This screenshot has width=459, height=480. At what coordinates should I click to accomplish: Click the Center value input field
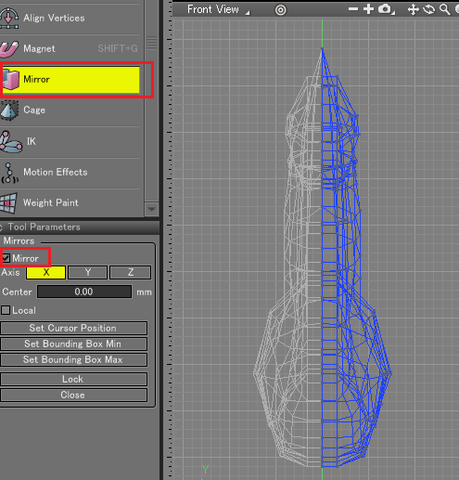coord(84,292)
